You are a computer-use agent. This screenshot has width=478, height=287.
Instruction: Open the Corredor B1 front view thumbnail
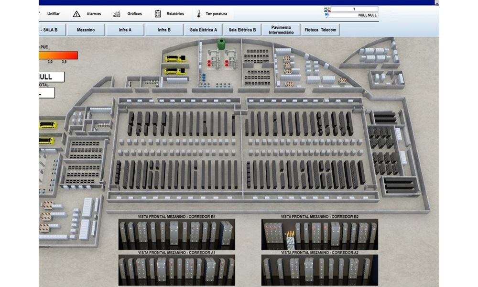[176, 234]
